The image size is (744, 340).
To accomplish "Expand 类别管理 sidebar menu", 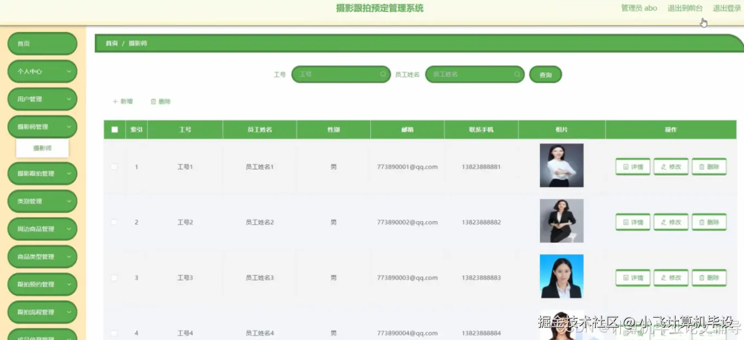I will (42, 201).
